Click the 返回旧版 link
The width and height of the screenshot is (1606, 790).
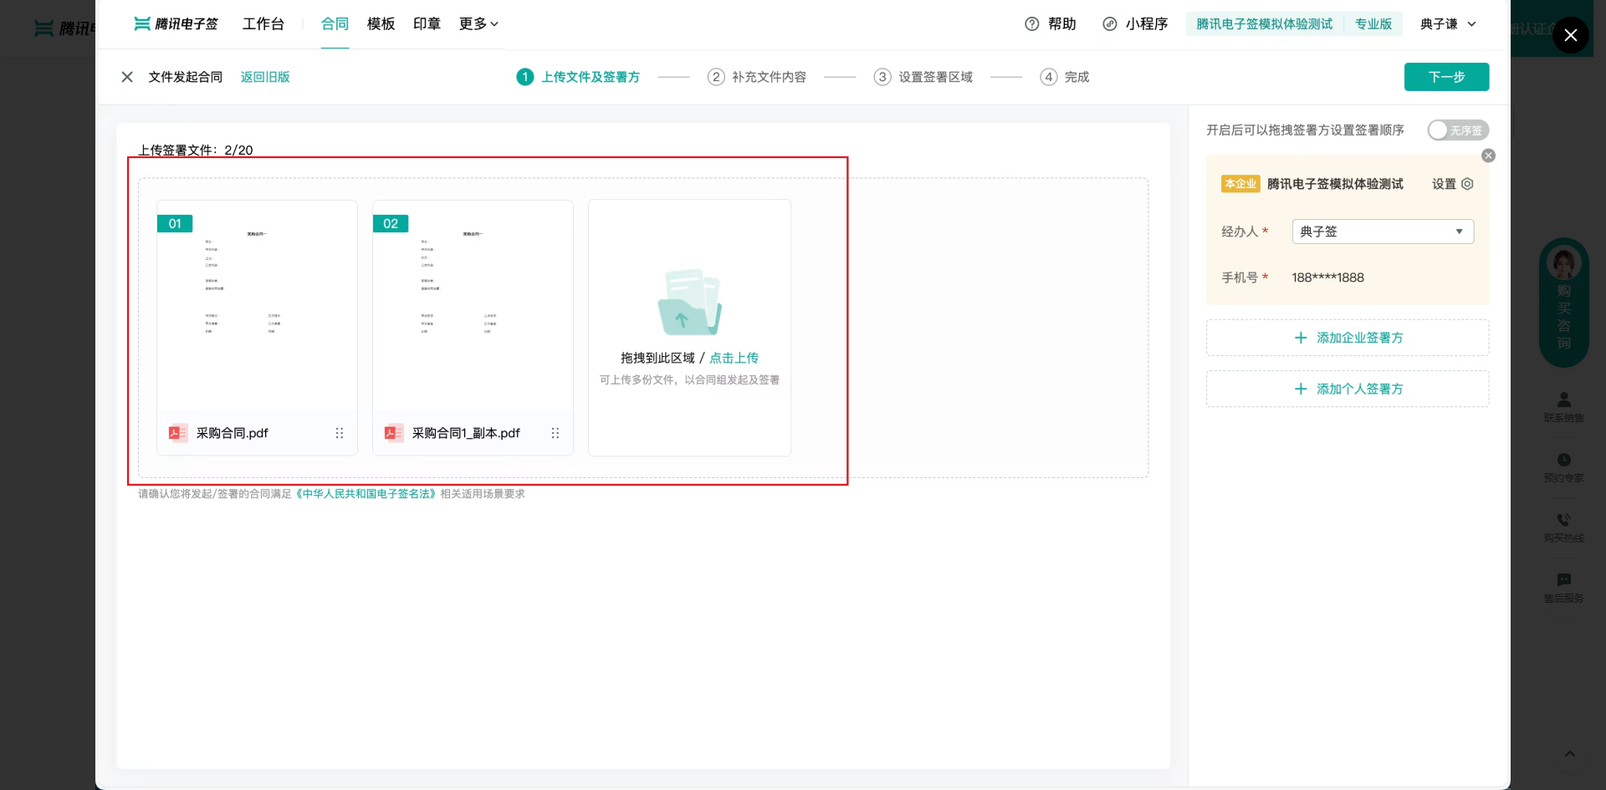[265, 77]
